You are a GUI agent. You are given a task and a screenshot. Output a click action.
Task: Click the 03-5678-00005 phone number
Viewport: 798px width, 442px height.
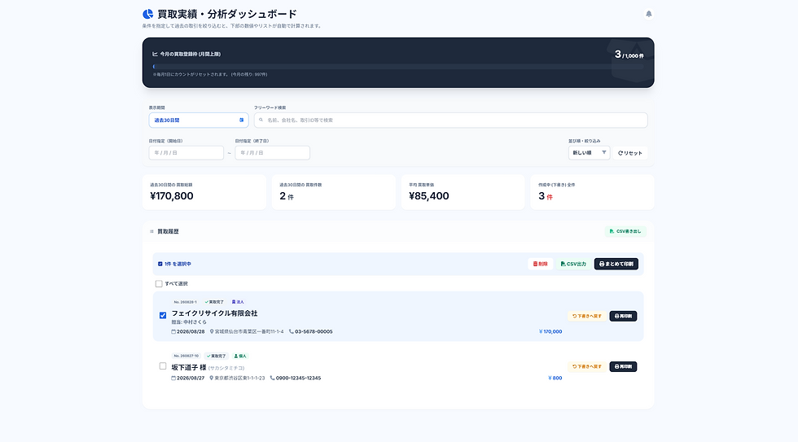[x=313, y=331]
